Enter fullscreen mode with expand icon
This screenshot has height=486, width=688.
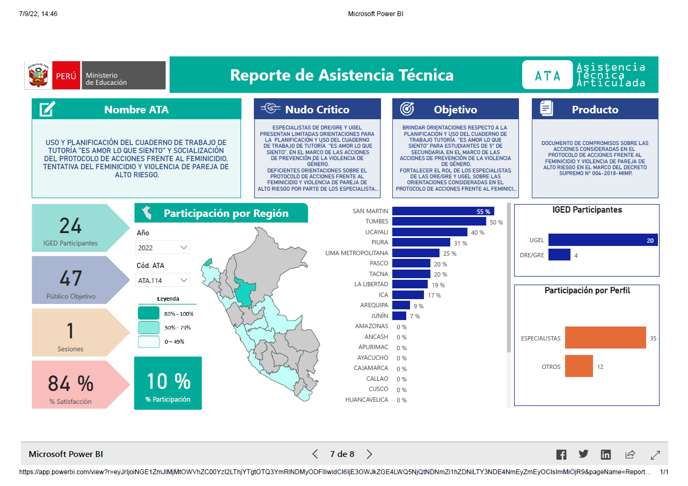pyautogui.click(x=655, y=454)
